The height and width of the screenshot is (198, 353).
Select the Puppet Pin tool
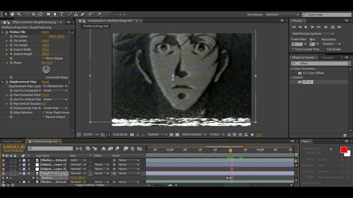coord(99,14)
